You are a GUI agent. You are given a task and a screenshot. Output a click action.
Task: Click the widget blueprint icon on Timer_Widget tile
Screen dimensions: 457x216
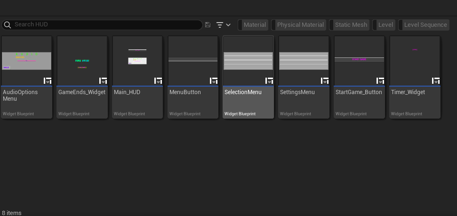[x=436, y=80]
